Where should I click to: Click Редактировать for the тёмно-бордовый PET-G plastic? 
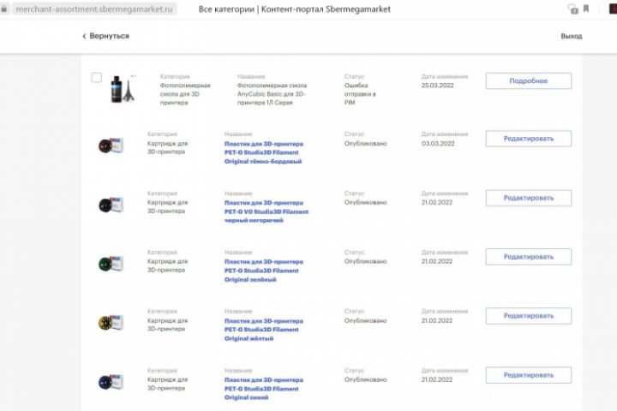click(529, 139)
